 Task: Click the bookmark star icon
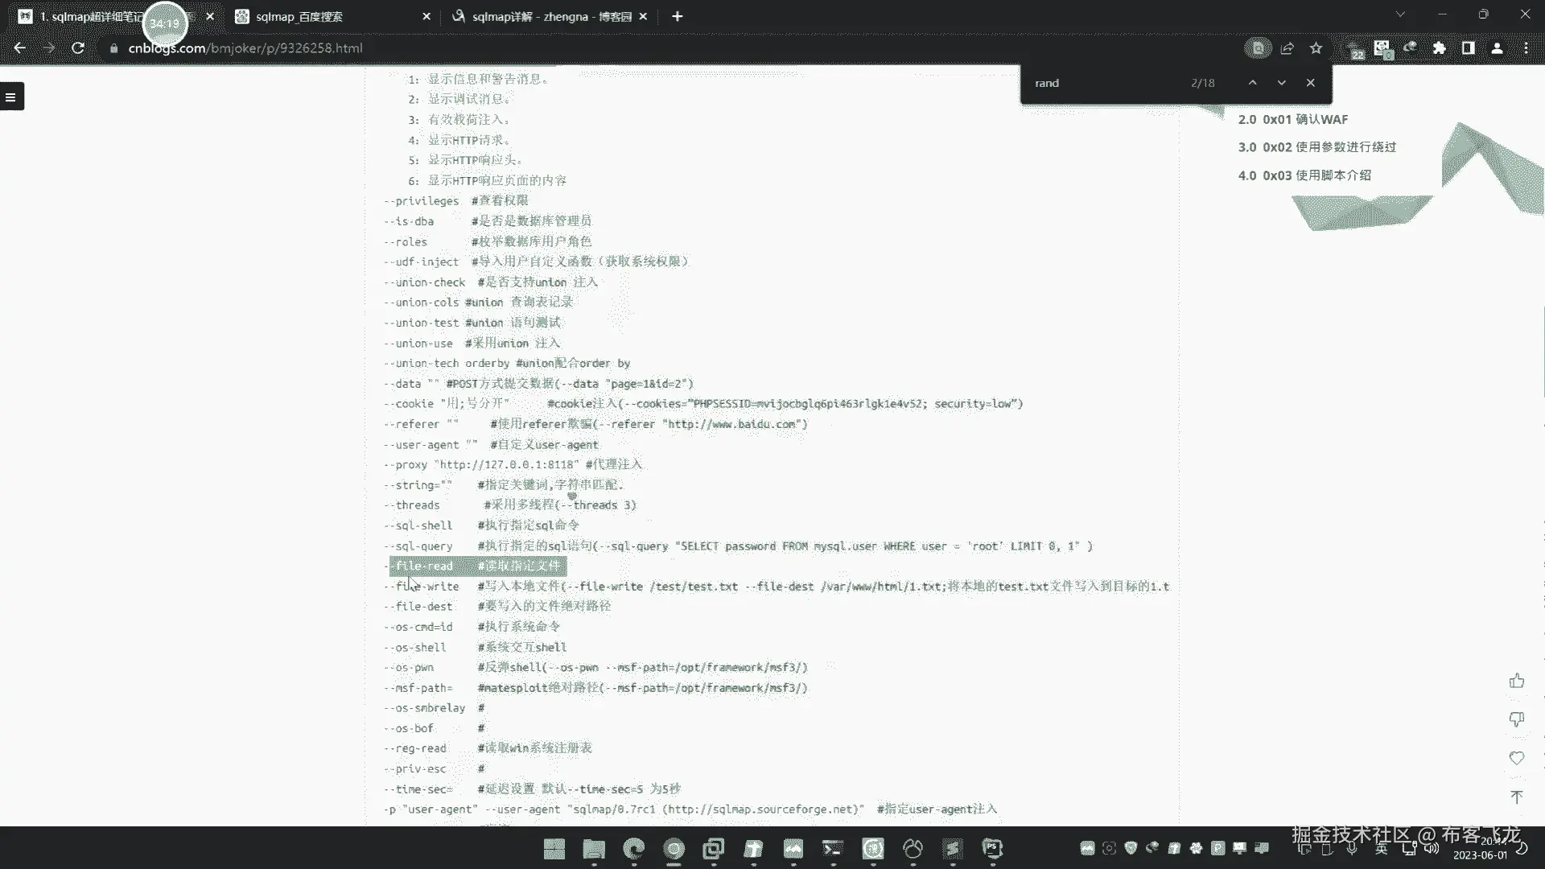tap(1316, 48)
